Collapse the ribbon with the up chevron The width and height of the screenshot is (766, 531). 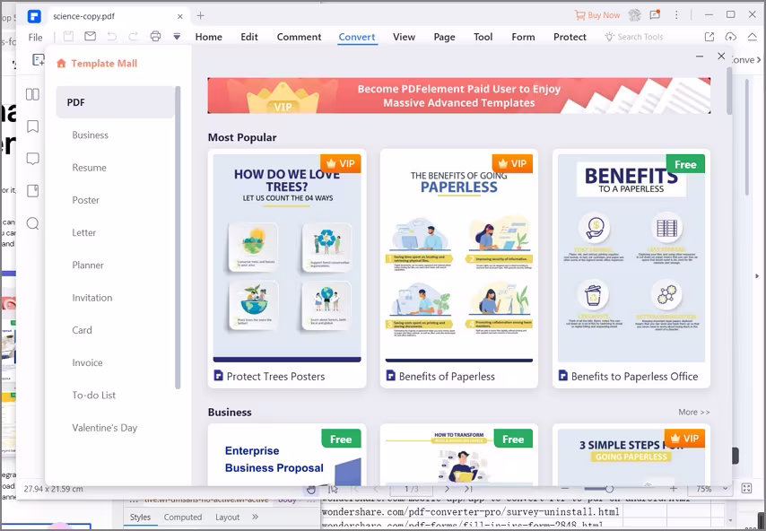point(753,37)
